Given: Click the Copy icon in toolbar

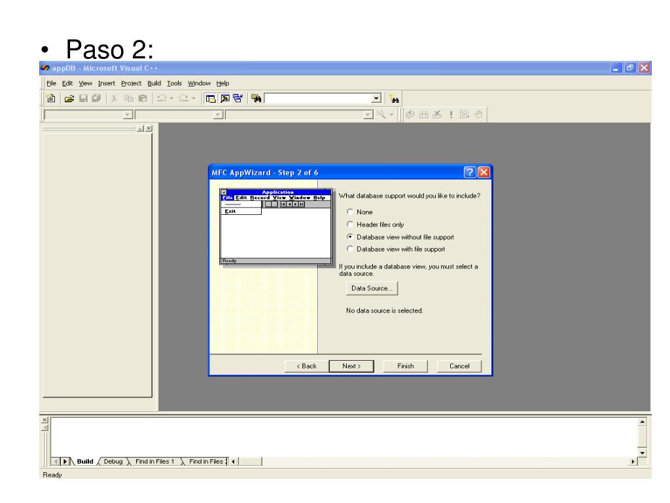Looking at the screenshot, I should pyautogui.click(x=129, y=98).
